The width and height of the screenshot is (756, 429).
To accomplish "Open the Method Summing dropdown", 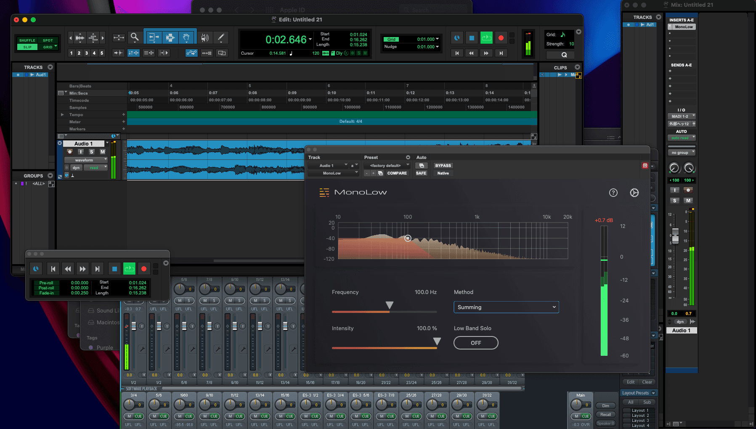I will click(506, 307).
